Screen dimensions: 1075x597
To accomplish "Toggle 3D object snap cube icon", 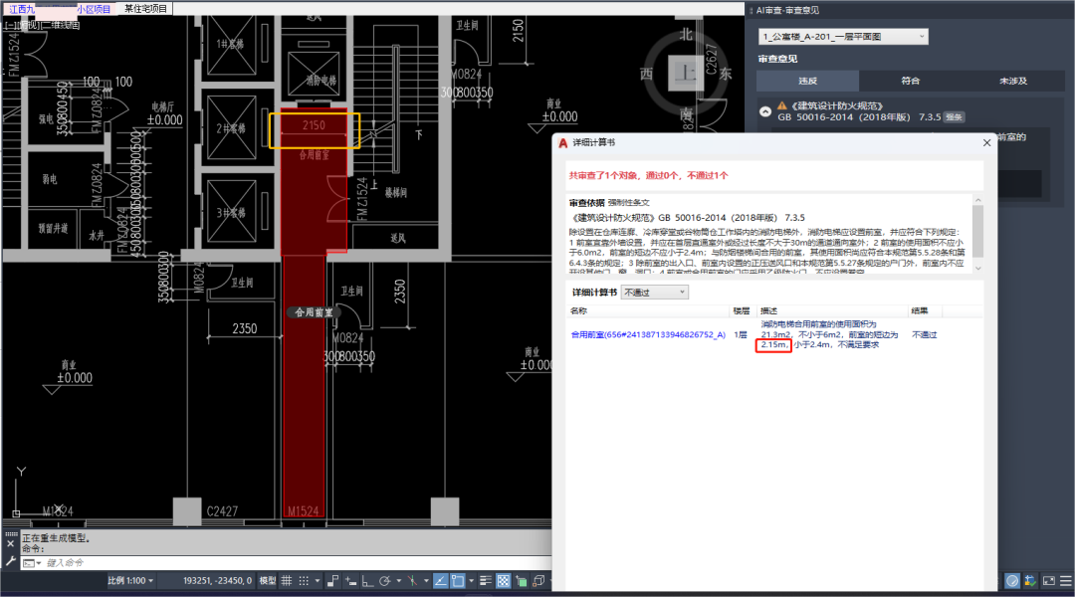I will click(538, 580).
